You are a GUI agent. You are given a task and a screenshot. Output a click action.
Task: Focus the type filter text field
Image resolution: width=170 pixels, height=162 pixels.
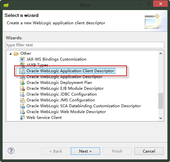click(x=85, y=45)
